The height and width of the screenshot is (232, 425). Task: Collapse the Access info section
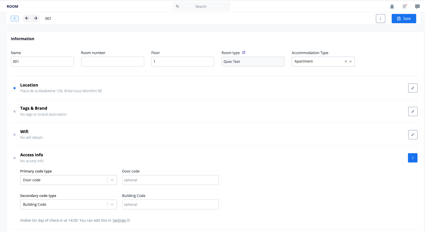[x=413, y=158]
